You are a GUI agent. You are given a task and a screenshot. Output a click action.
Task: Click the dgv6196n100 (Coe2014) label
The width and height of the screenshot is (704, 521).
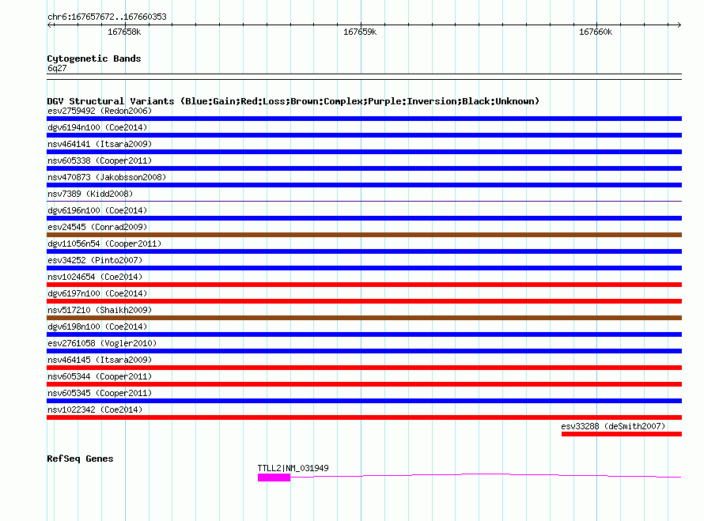(97, 210)
